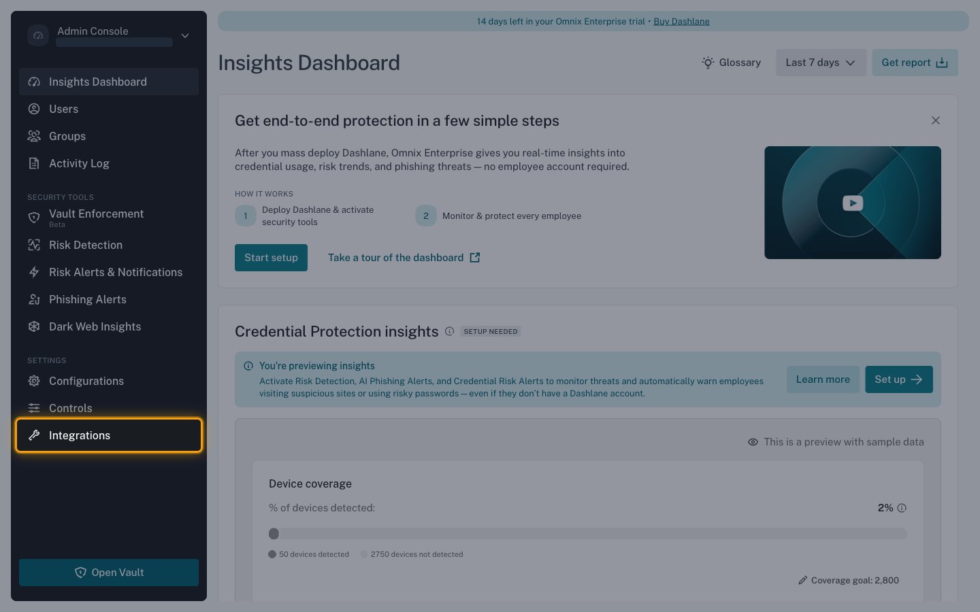Click the preview notice info icon
This screenshot has height=612, width=980.
(x=248, y=366)
